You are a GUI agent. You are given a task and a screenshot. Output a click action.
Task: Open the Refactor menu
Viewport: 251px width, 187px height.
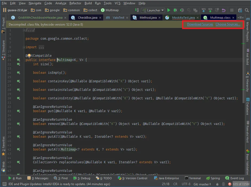click(x=75, y=3)
